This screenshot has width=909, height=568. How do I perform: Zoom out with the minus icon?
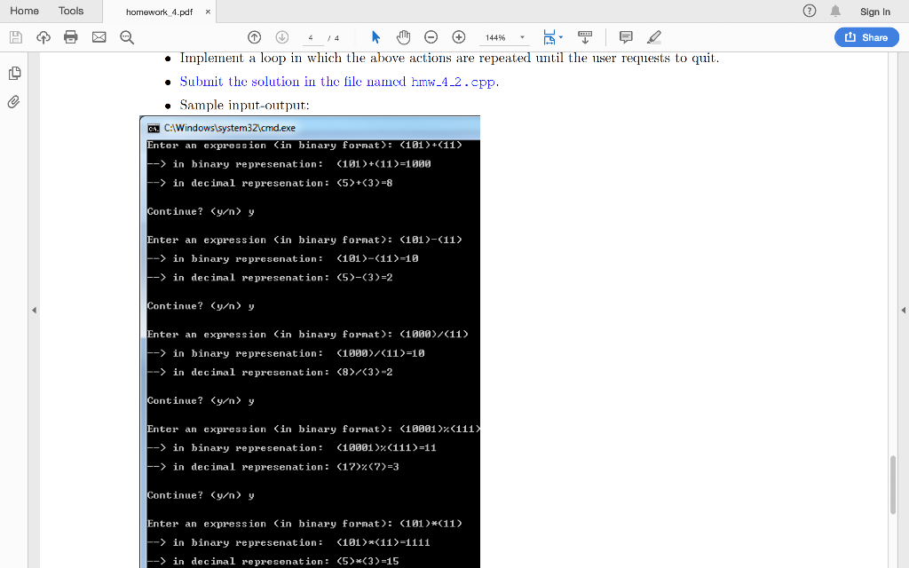(x=431, y=37)
